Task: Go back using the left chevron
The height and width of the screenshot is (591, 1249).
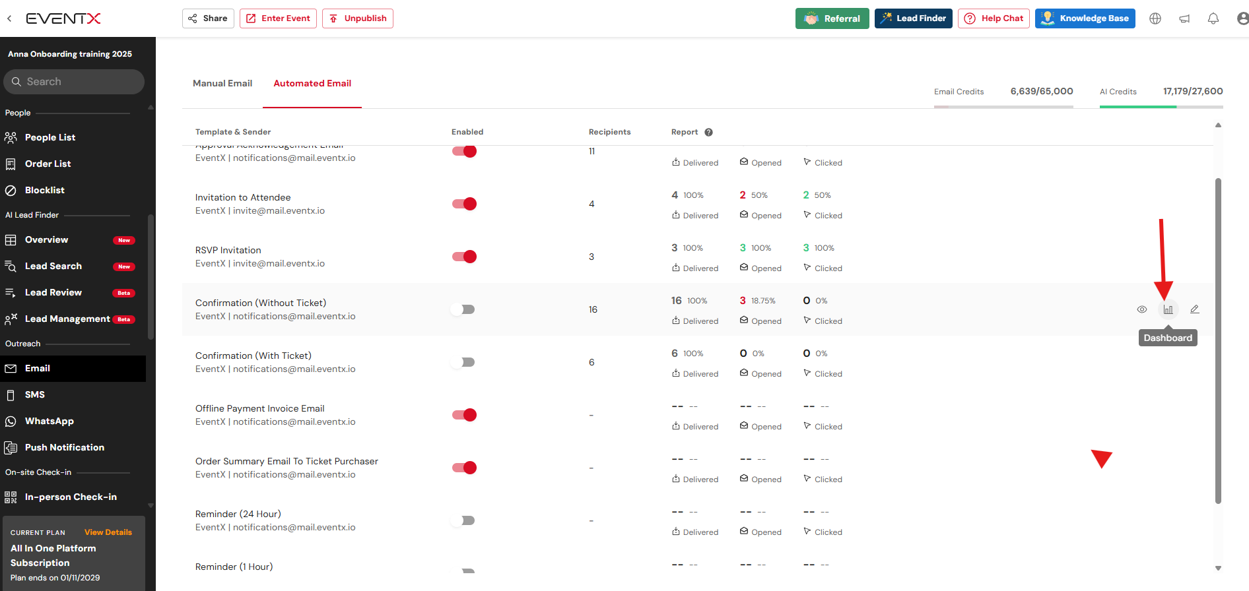Action: tap(9, 18)
